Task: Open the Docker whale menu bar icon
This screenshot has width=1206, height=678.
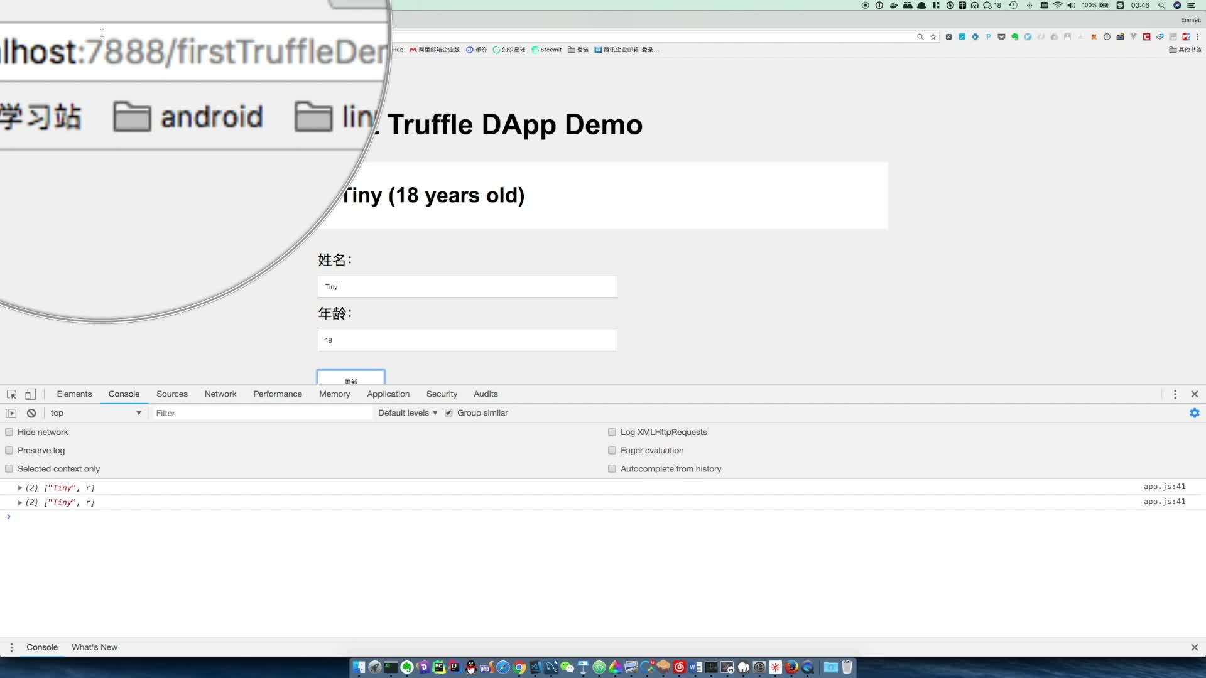Action: click(894, 5)
